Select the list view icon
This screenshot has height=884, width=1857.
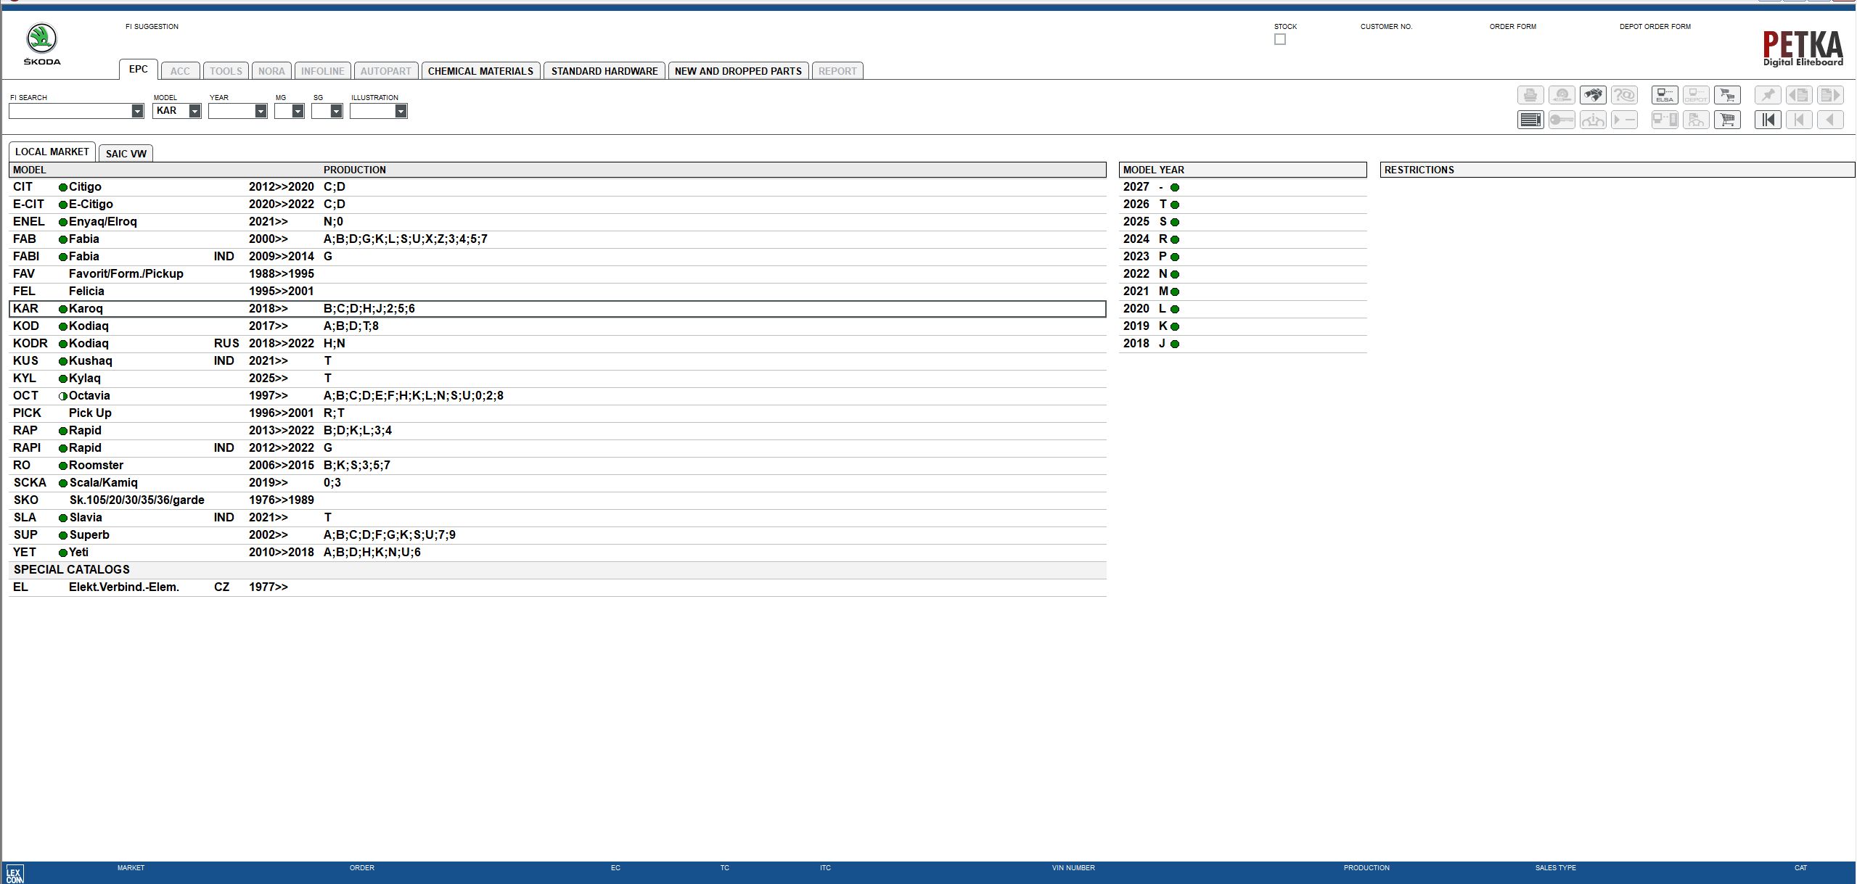click(x=1530, y=120)
